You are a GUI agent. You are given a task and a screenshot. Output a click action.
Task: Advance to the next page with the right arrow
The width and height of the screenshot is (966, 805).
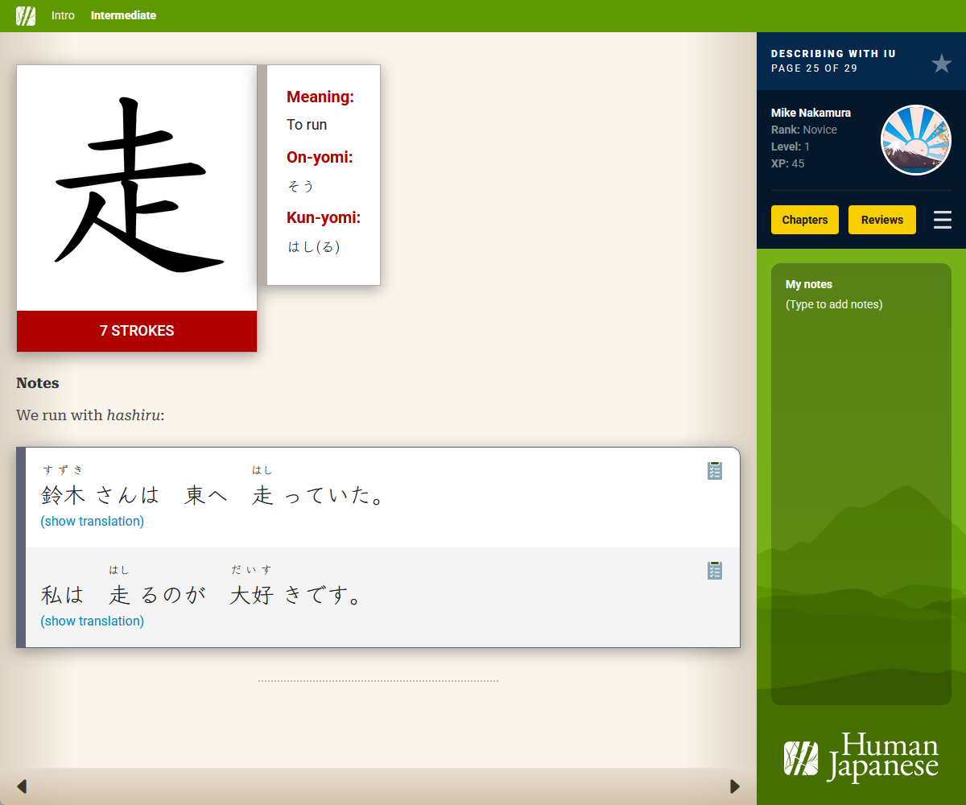[735, 786]
